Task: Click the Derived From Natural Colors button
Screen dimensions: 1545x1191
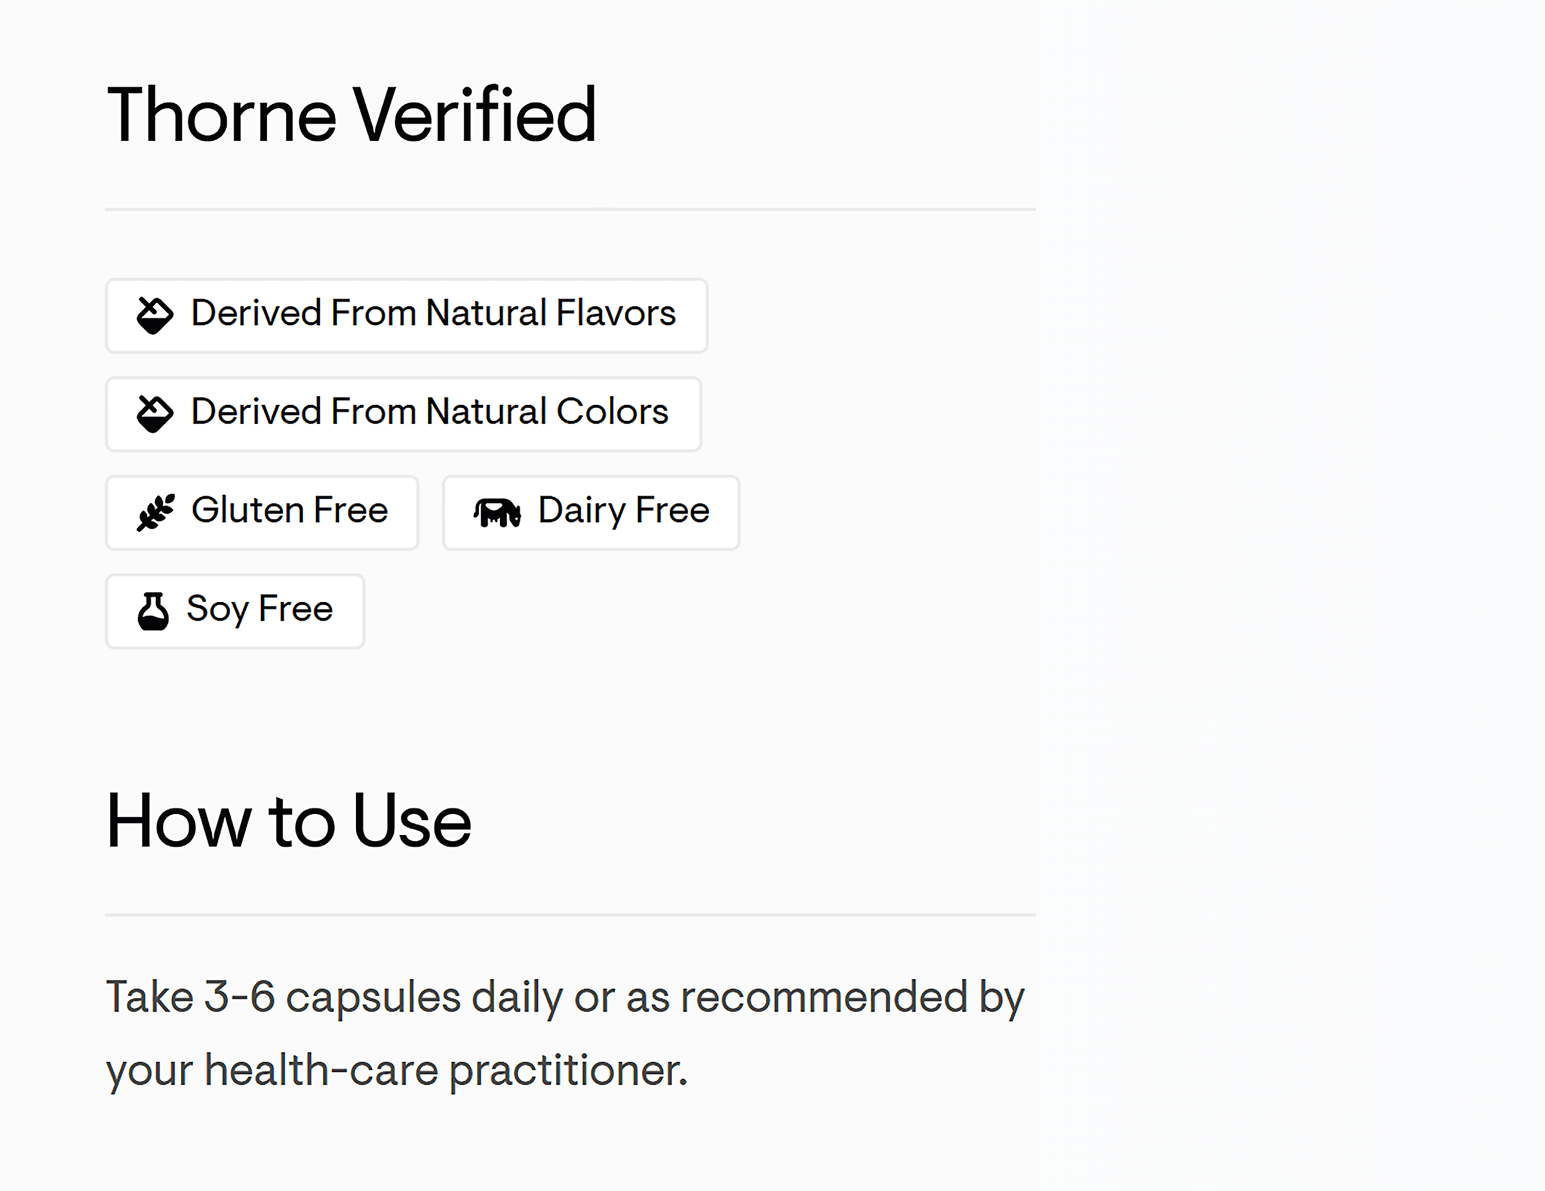Action: pyautogui.click(x=402, y=414)
